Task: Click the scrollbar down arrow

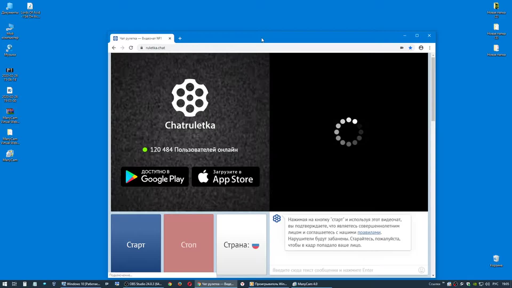Action: pos(433,275)
